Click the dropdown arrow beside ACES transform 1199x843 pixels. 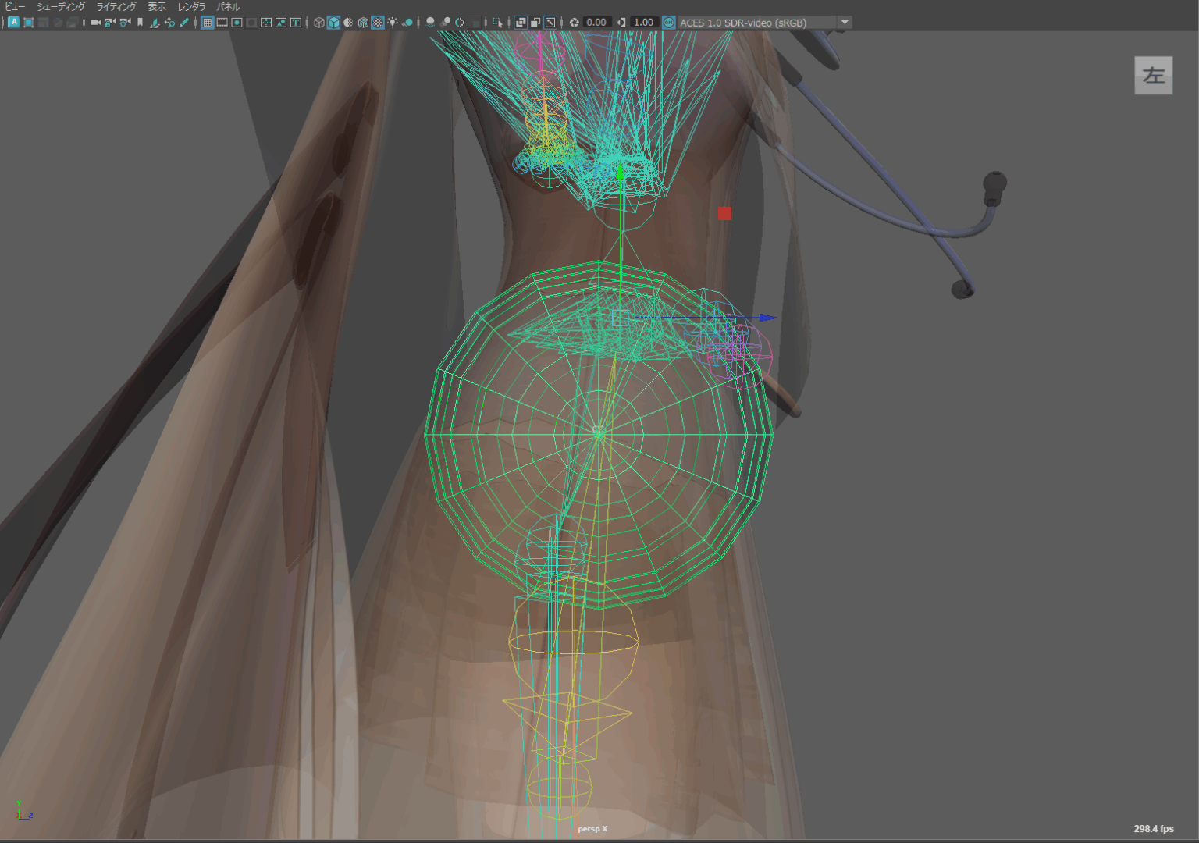[845, 23]
